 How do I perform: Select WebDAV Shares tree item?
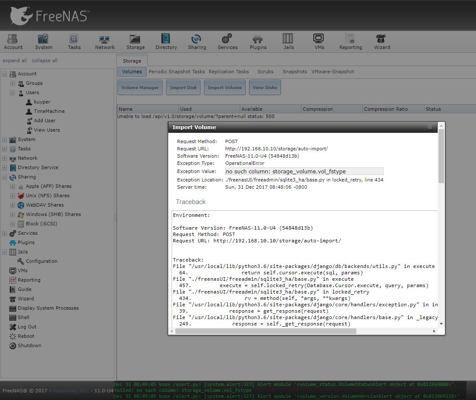pyautogui.click(x=45, y=205)
